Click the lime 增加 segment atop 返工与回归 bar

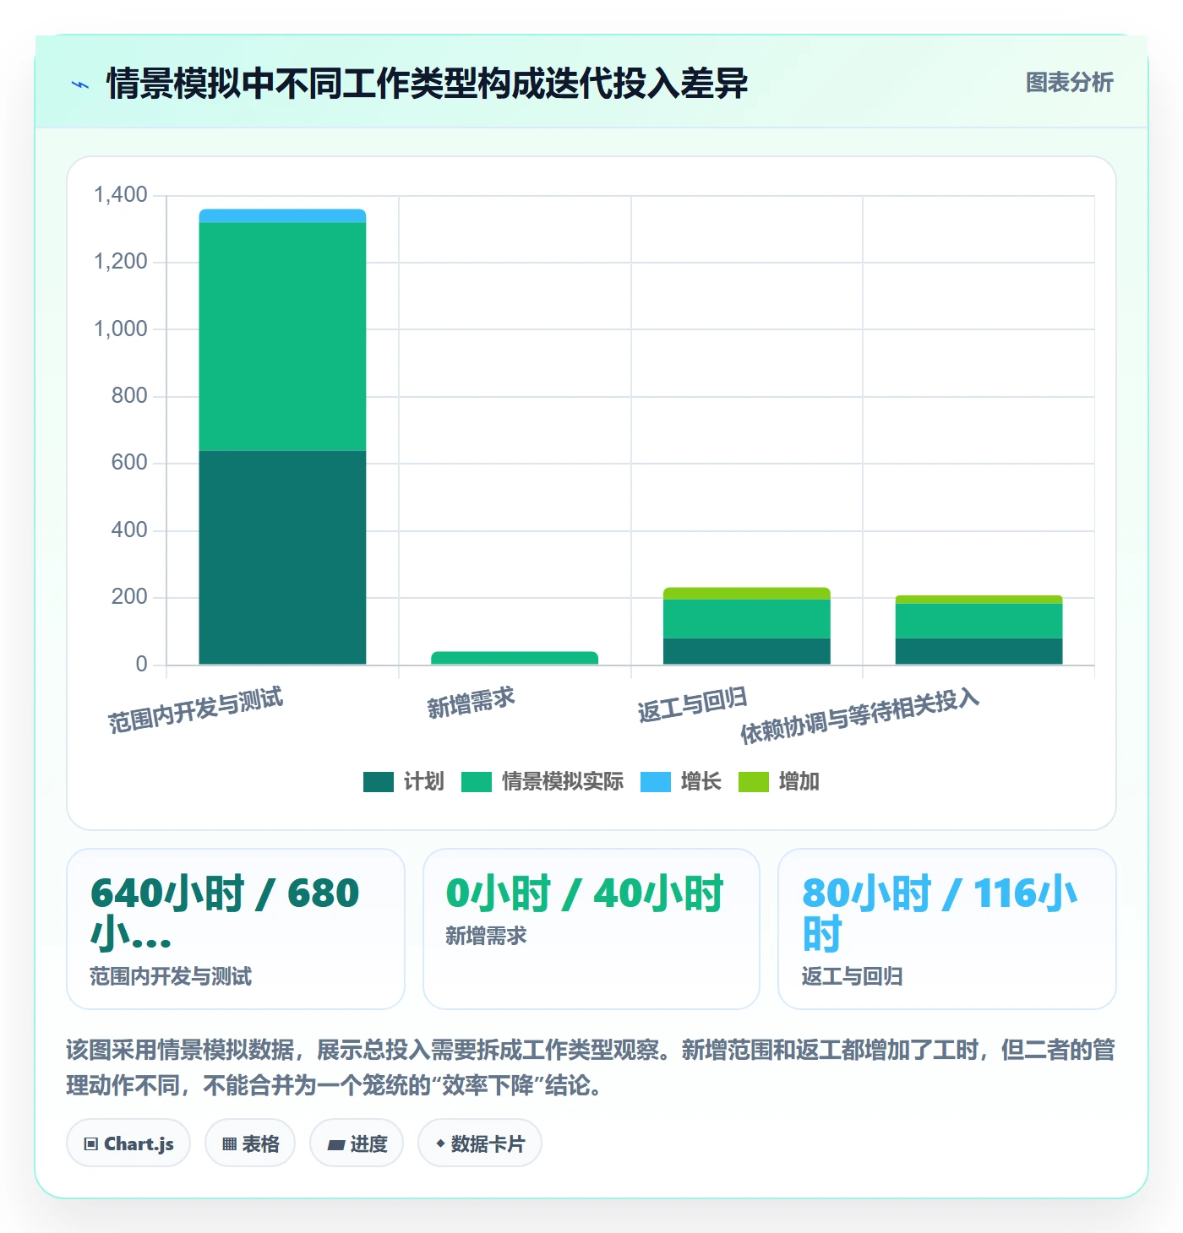click(747, 594)
